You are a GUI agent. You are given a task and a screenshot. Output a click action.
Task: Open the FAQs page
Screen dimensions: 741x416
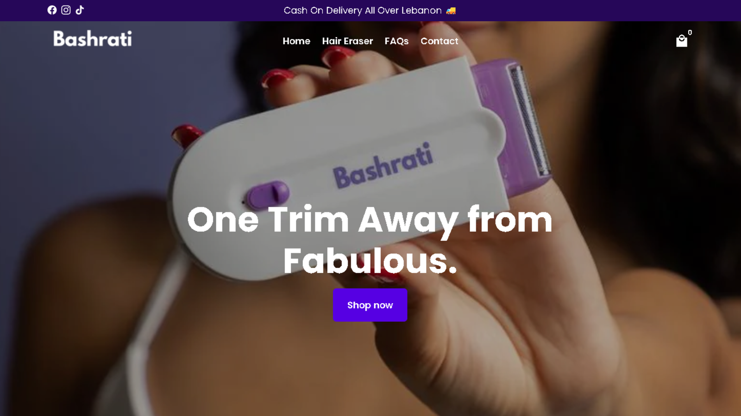396,41
